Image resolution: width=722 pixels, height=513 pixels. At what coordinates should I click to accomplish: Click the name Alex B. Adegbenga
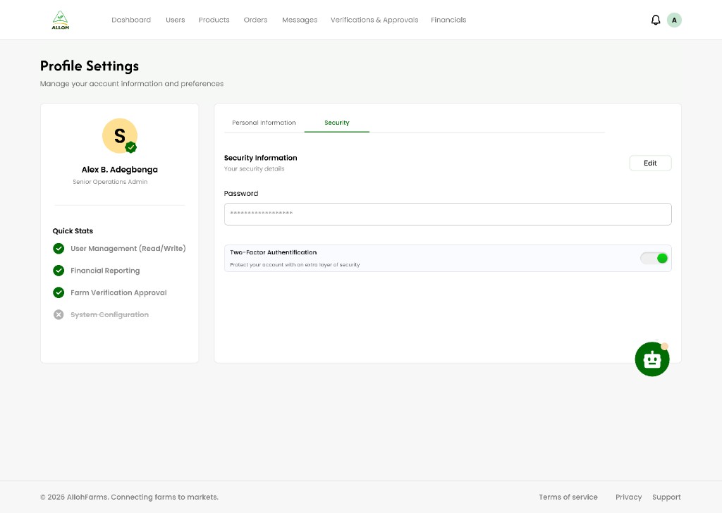[120, 169]
